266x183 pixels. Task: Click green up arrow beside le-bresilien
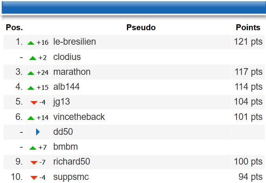31,43
